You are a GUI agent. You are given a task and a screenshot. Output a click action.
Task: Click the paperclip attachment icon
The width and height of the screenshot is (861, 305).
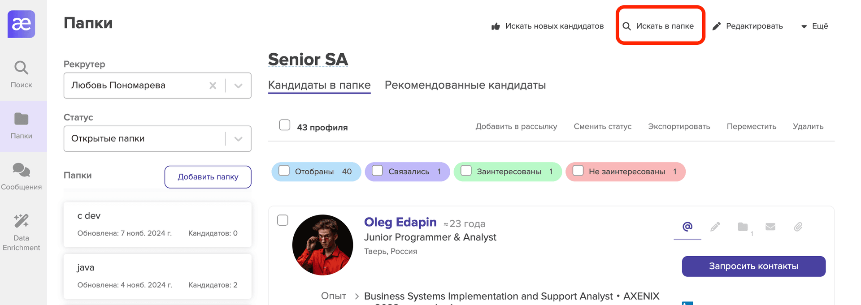(798, 227)
